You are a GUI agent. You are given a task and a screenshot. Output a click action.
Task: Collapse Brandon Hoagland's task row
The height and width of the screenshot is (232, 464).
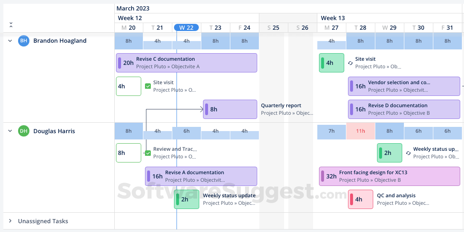click(10, 41)
